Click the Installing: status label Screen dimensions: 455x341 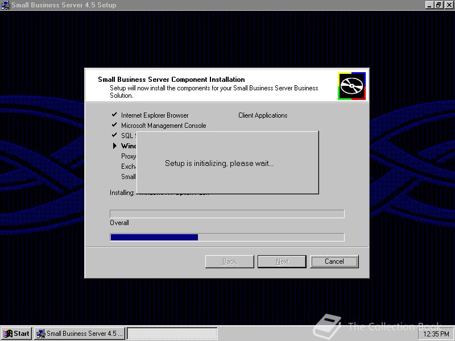[x=122, y=193]
